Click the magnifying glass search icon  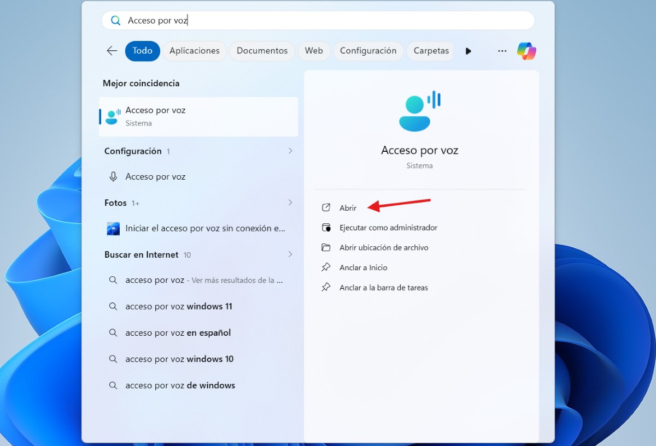(115, 20)
